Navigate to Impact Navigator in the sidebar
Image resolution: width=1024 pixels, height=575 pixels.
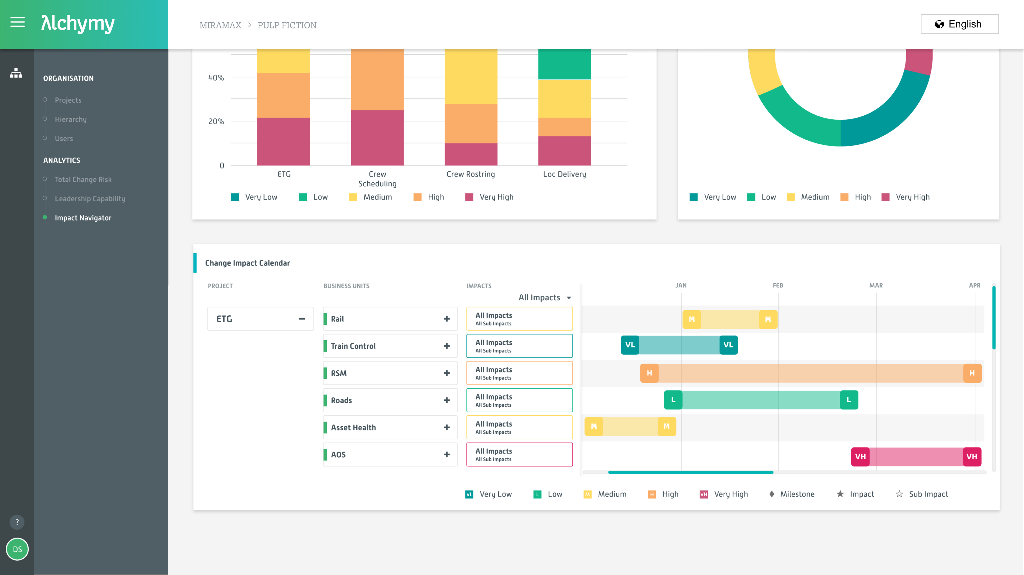(83, 217)
